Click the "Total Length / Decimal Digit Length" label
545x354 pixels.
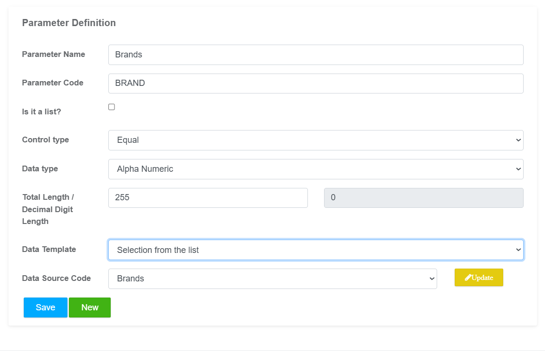[x=48, y=209]
